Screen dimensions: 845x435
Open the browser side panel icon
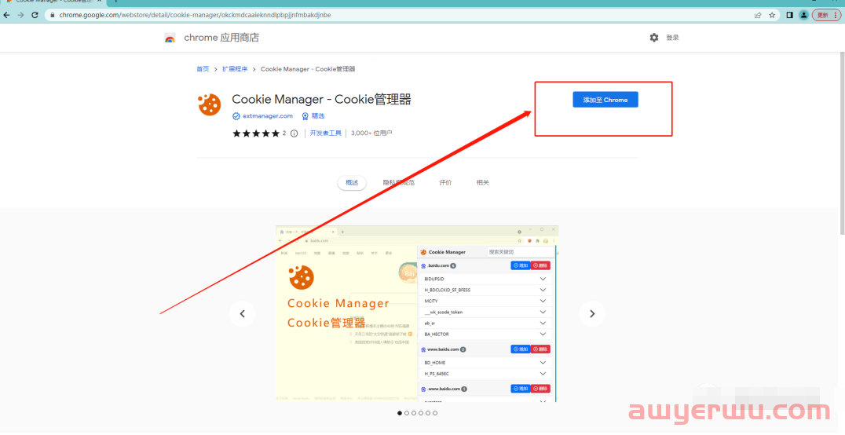point(789,15)
